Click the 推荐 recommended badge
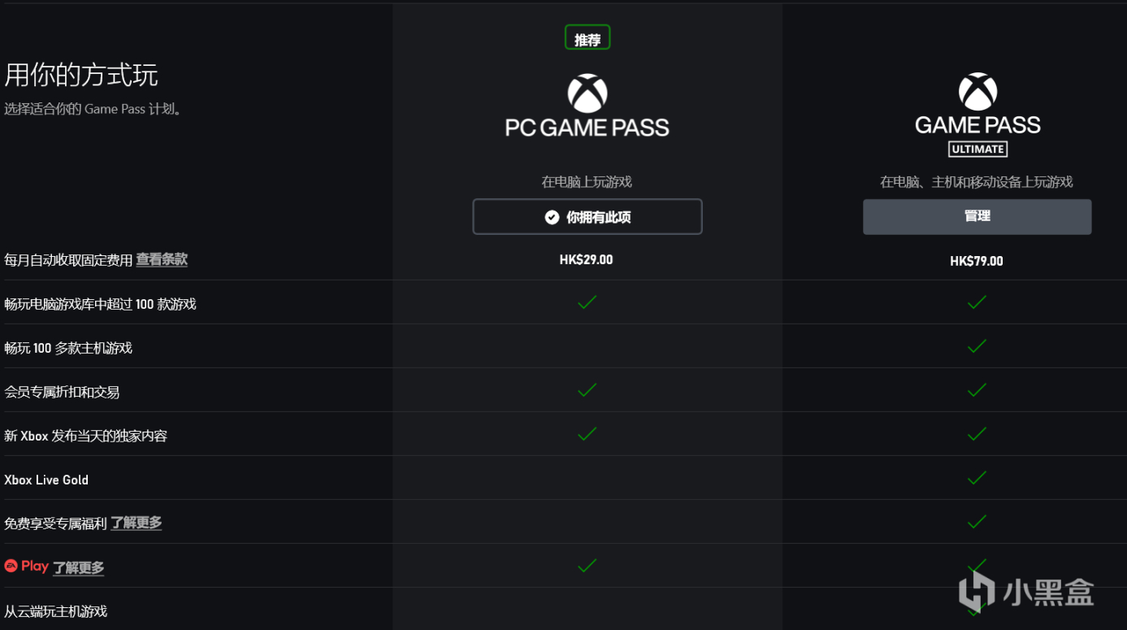This screenshot has width=1127, height=630. (x=587, y=38)
